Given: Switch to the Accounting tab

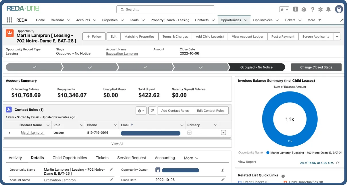Looking at the screenshot, I should [x=165, y=158].
